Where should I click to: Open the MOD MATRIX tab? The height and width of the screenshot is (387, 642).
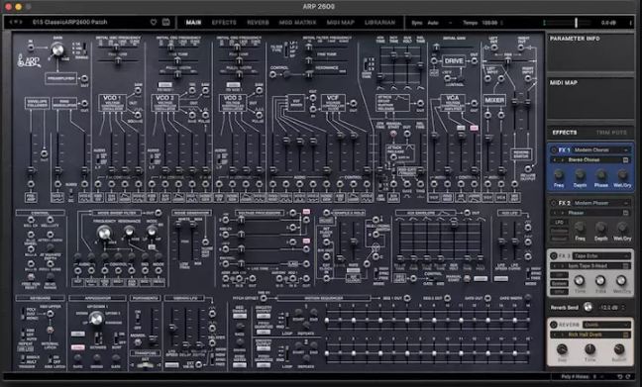pyautogui.click(x=297, y=23)
